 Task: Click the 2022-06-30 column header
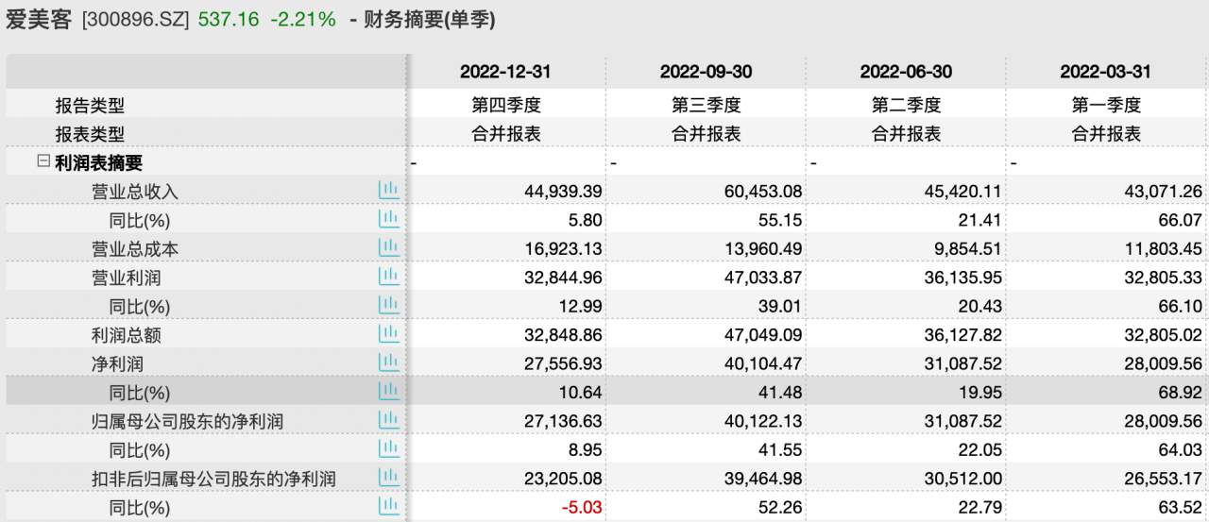pos(906,72)
